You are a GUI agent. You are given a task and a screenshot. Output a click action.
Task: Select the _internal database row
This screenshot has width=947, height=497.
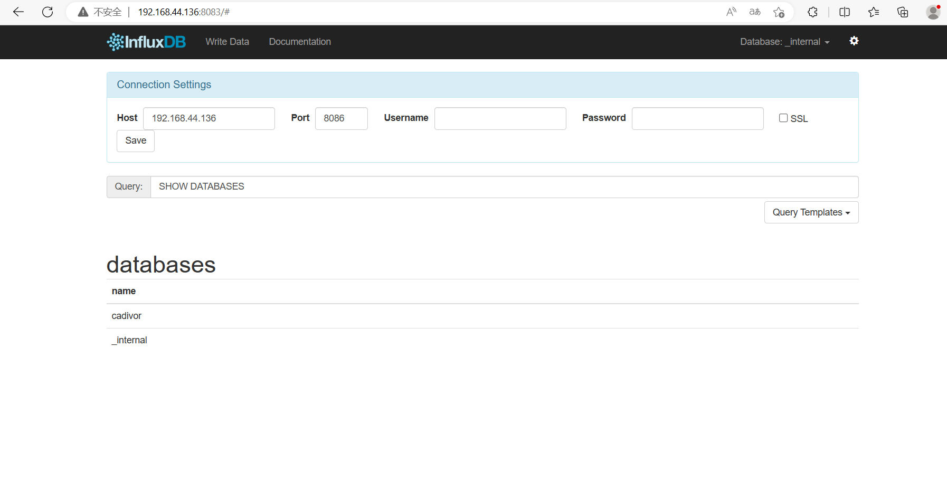click(x=482, y=340)
